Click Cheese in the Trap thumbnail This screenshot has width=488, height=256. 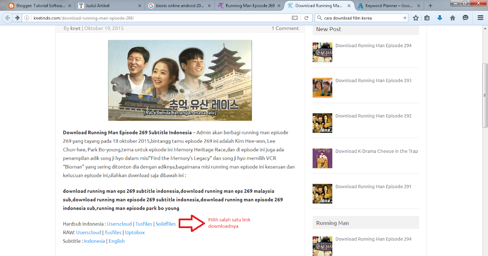click(322, 158)
